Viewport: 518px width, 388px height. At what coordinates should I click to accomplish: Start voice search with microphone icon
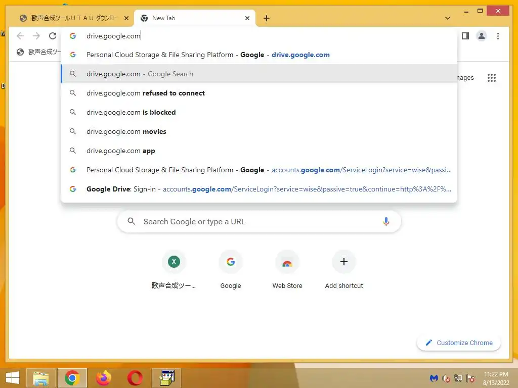pyautogui.click(x=386, y=221)
